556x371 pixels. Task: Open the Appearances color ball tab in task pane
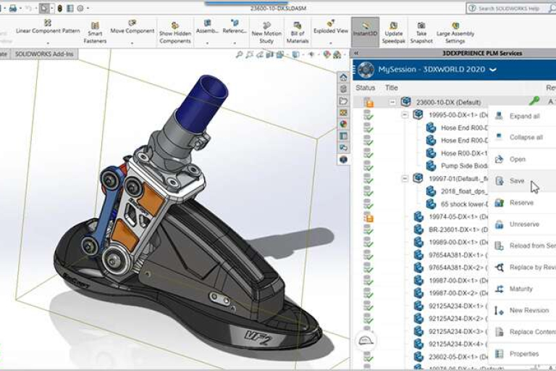(343, 124)
